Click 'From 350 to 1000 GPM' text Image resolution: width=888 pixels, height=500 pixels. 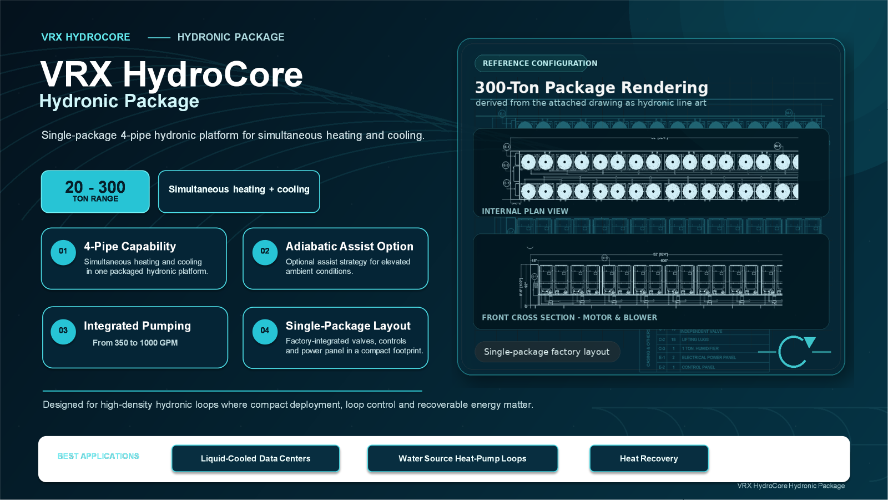[x=135, y=343]
